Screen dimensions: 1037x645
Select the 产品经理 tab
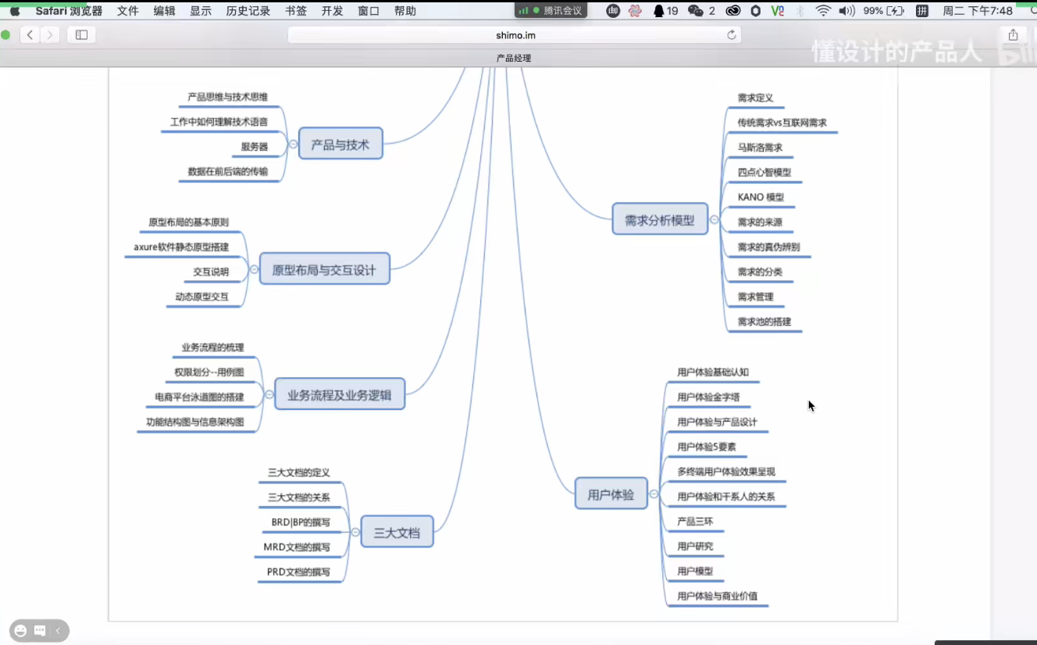(x=514, y=59)
